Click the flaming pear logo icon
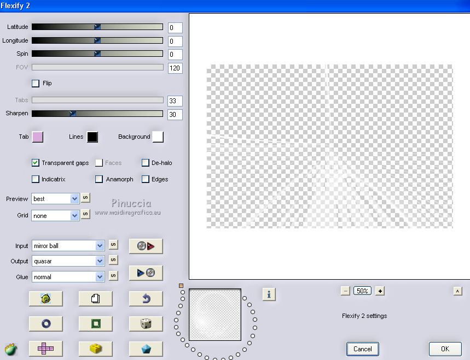This screenshot has width=470, height=360. 11,349
